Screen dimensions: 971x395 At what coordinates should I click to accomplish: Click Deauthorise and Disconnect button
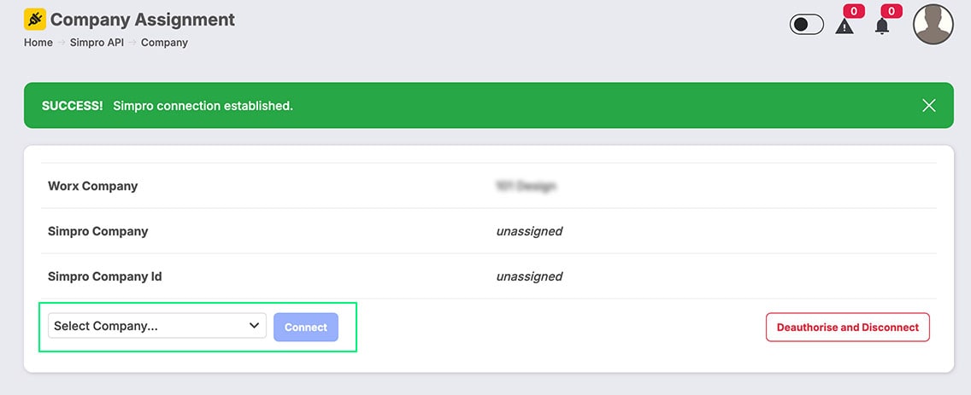[x=847, y=327]
